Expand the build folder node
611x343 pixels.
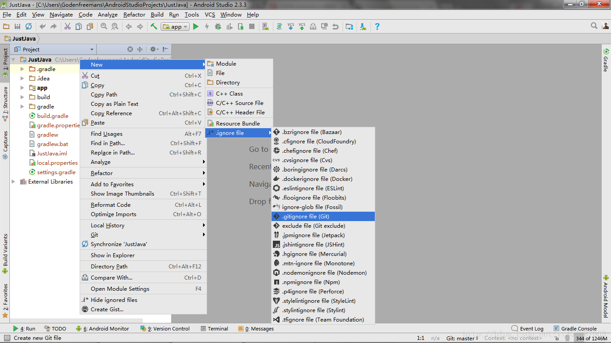click(22, 97)
